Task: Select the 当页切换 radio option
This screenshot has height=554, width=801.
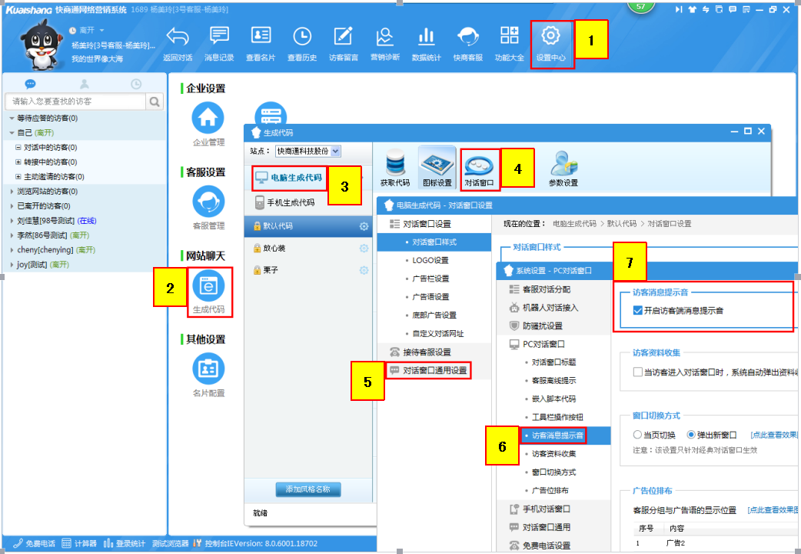Action: [x=637, y=435]
